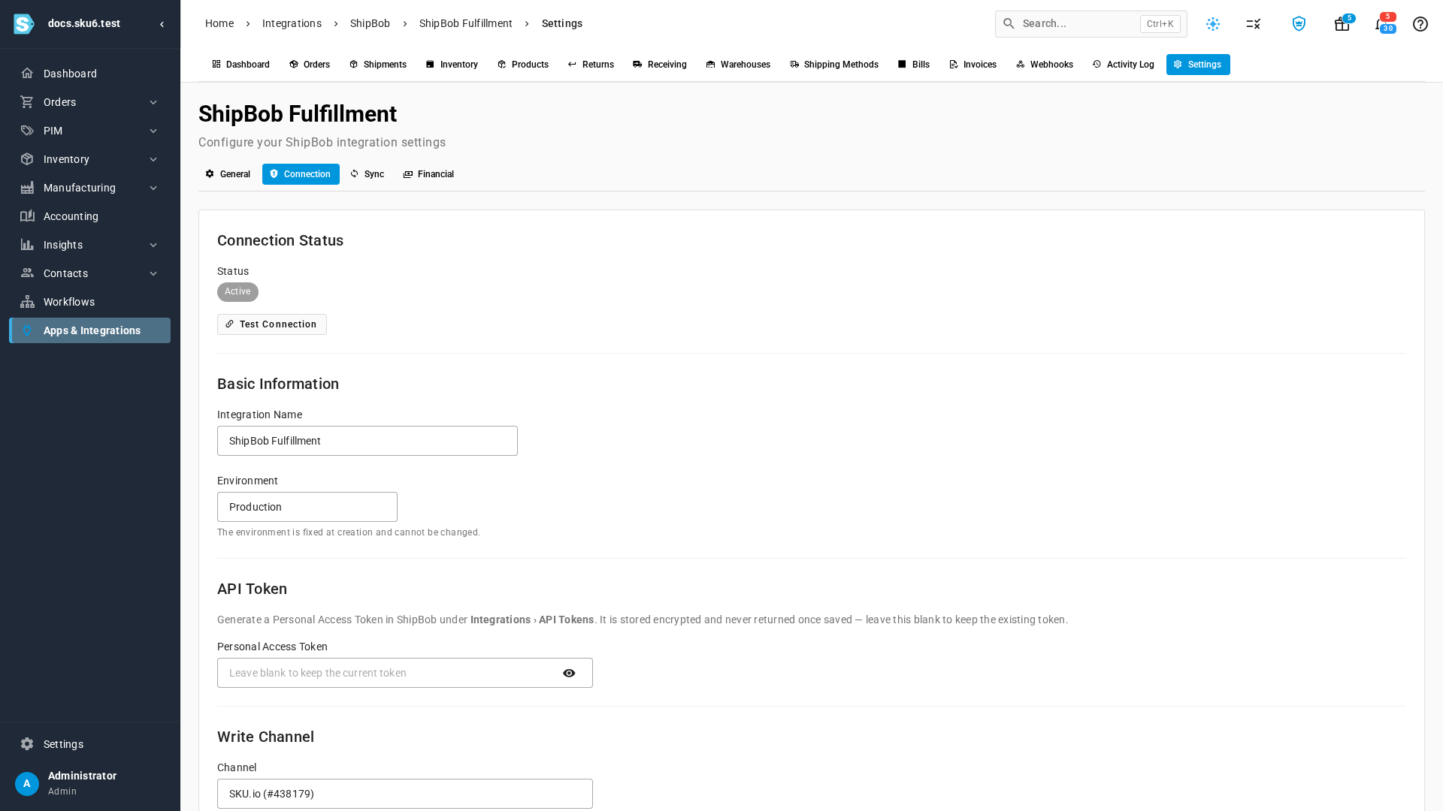Open the Channel SKU.io dropdown
The width and height of the screenshot is (1443, 811).
click(x=405, y=794)
